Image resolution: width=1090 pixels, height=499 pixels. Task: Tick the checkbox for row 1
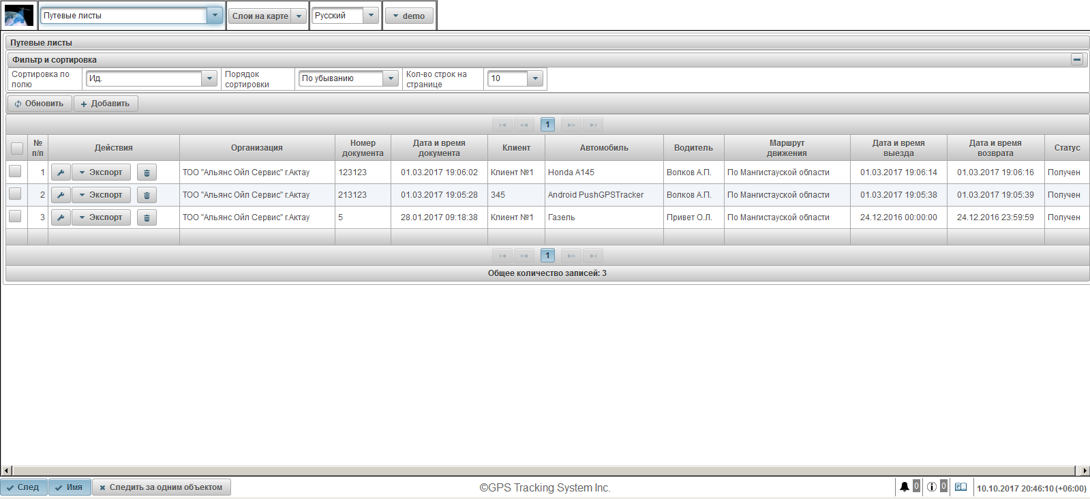point(15,172)
